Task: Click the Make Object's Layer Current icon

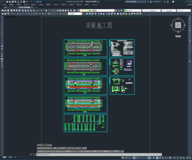Action: coord(116,11)
